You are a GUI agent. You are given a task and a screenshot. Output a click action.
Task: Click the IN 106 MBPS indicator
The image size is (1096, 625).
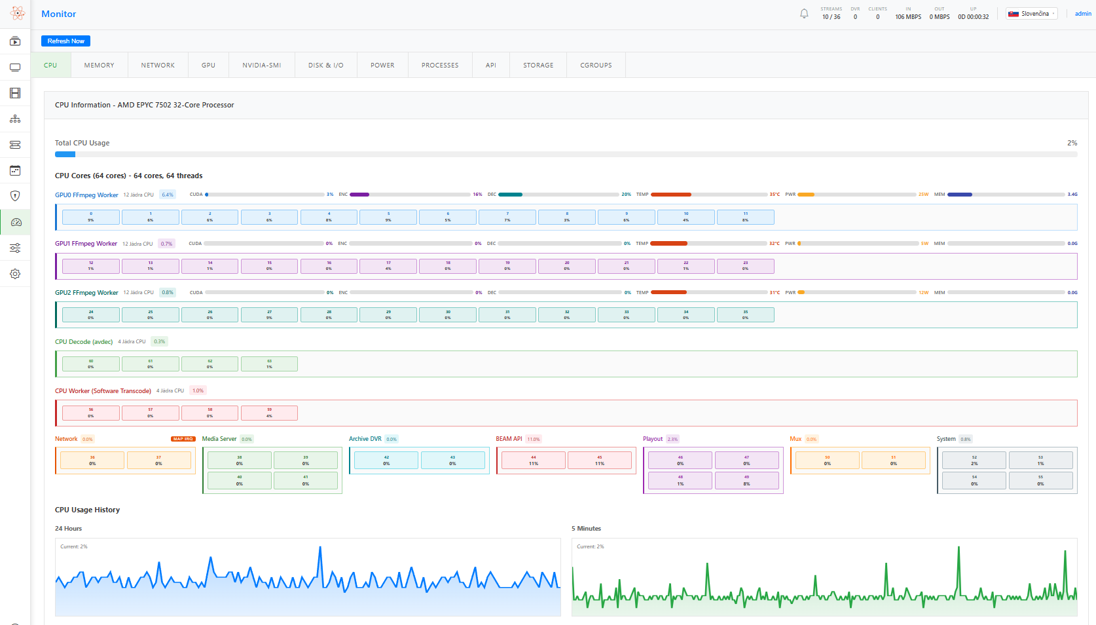click(908, 14)
